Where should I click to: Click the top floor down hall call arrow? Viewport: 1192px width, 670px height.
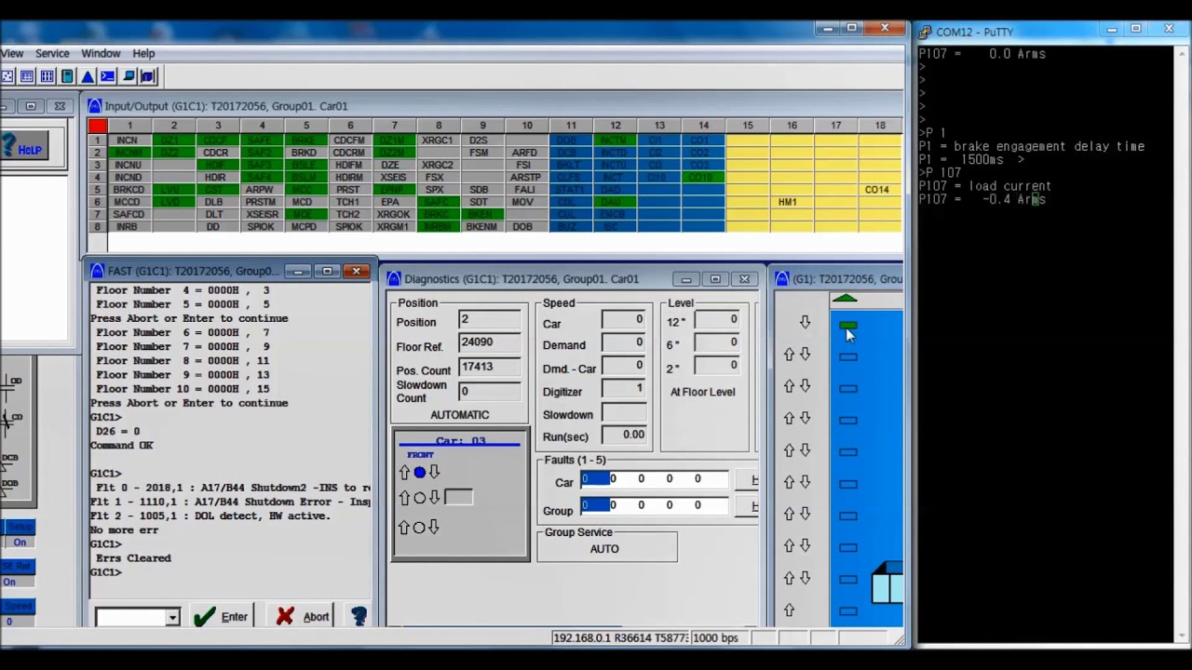coord(805,322)
